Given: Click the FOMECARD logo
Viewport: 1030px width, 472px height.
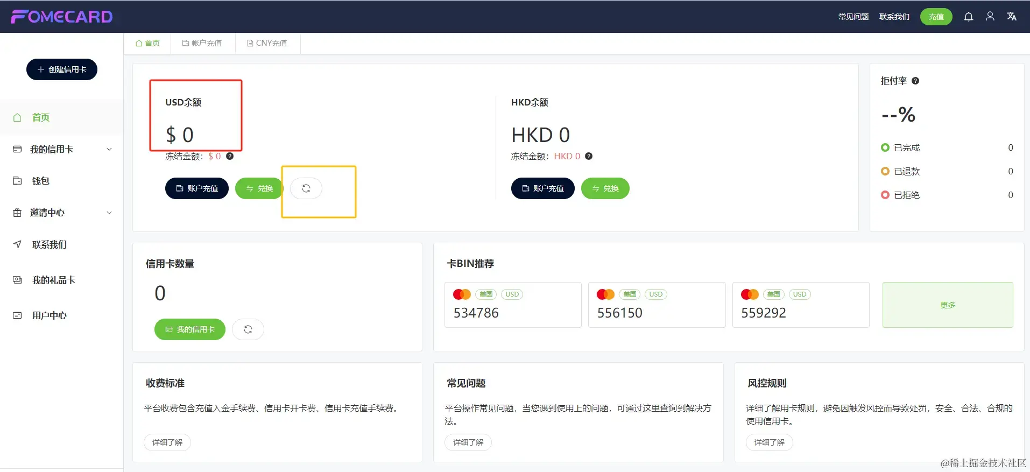Looking at the screenshot, I should pos(62,17).
